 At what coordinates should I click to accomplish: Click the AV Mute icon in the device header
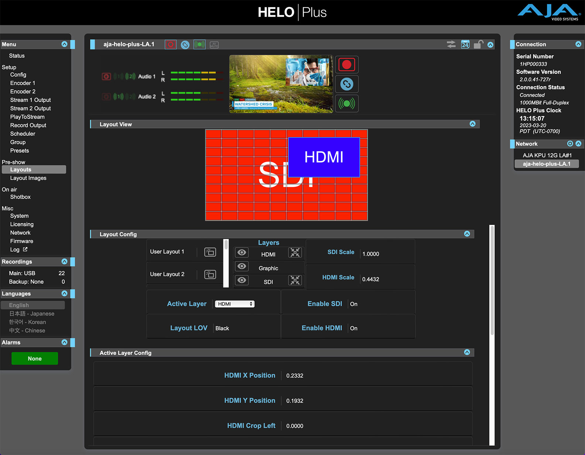point(214,45)
